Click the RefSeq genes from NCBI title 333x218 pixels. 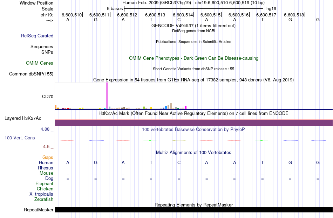pos(193,31)
